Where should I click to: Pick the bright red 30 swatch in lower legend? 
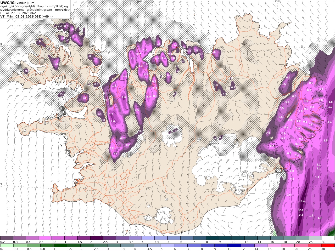[328, 246]
